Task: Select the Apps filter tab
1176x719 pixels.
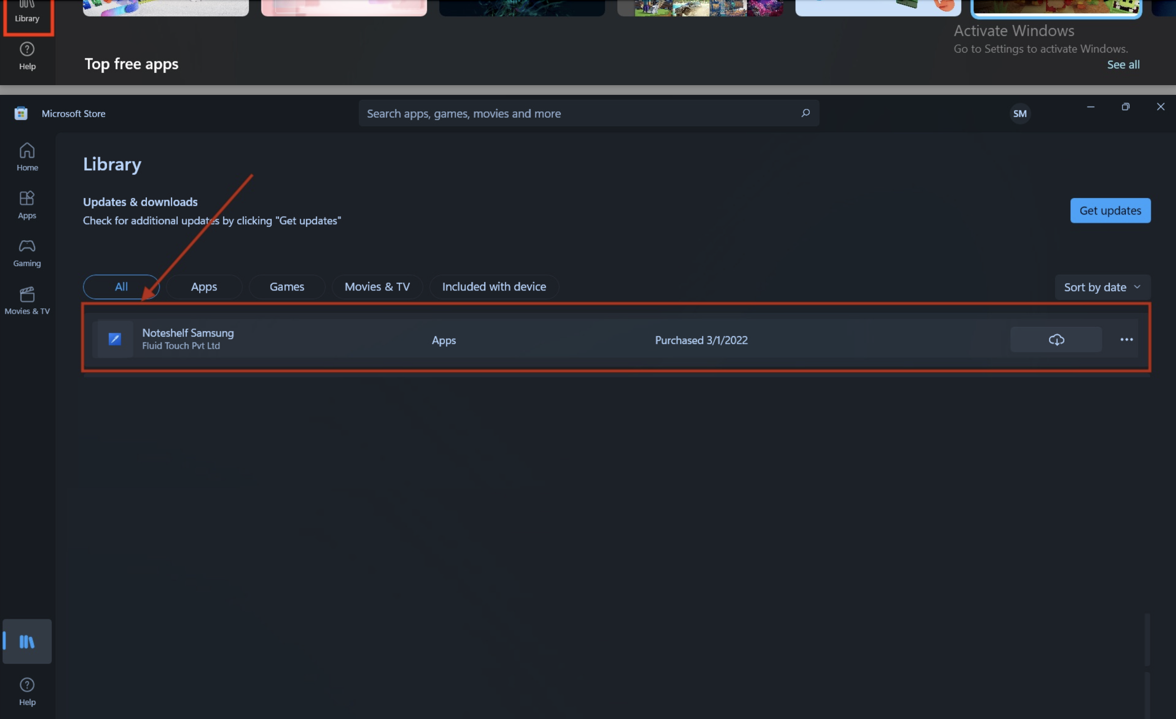Action: click(204, 287)
